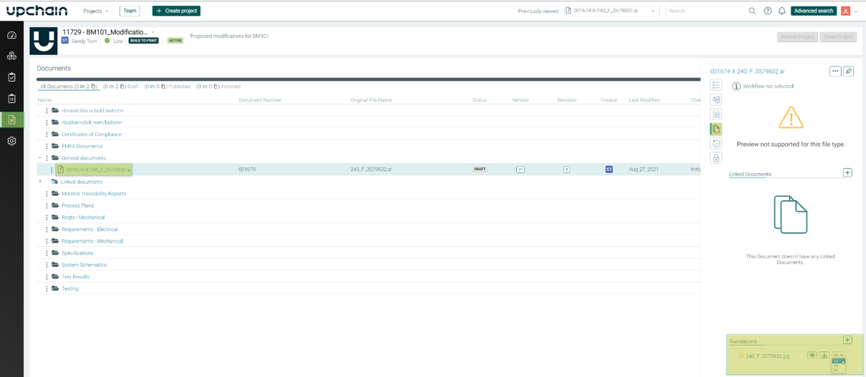
Task: Click the Aug 27, 2021 last modified cell
Action: [x=644, y=170]
